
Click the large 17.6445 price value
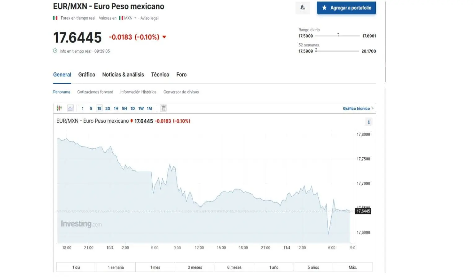(77, 38)
